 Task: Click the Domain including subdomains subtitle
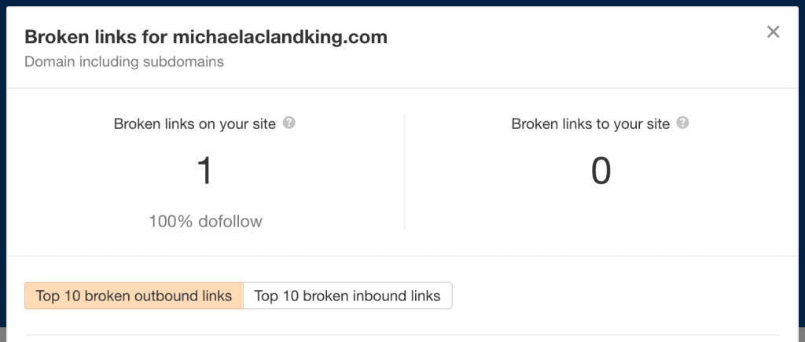[124, 61]
